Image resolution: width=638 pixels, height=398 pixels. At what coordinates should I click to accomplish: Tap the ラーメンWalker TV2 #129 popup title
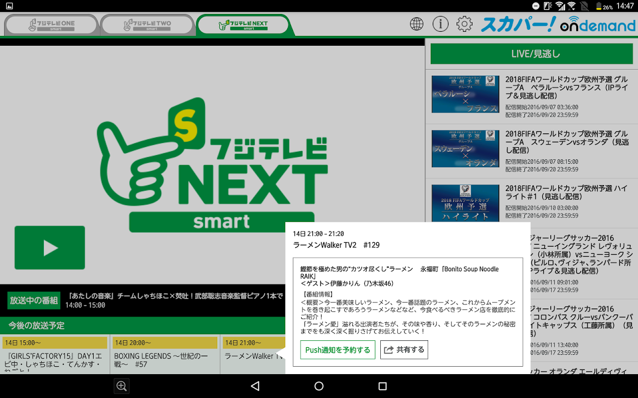point(336,245)
